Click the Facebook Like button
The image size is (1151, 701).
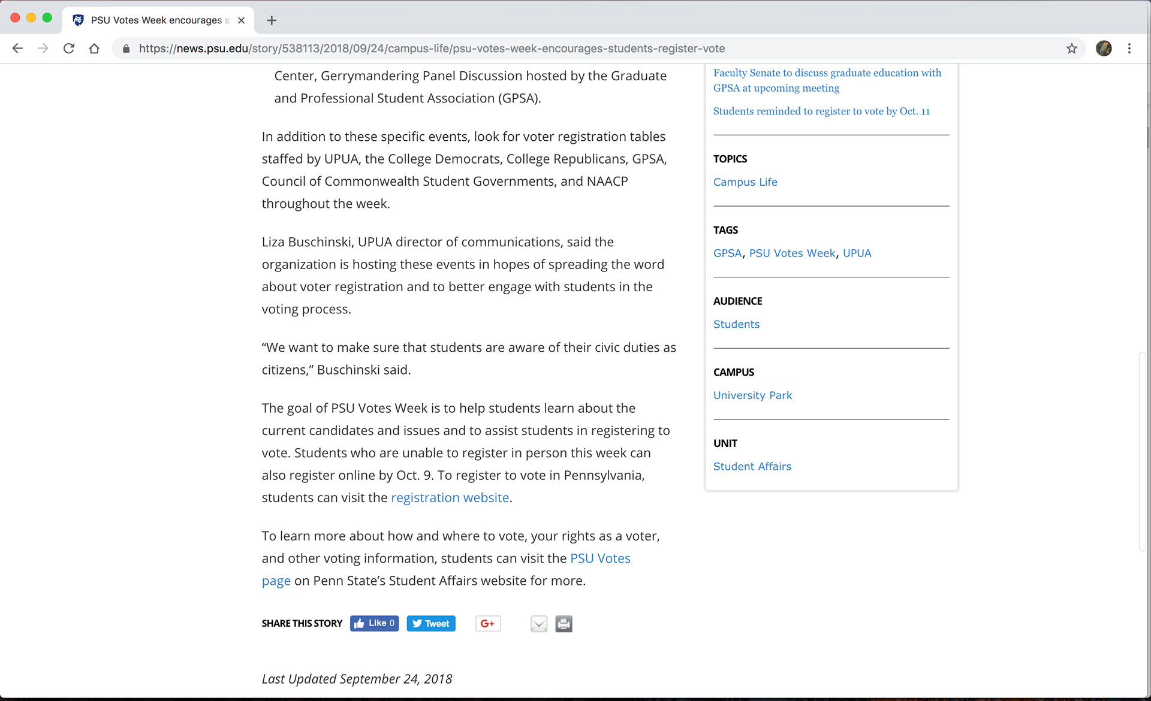(x=374, y=623)
